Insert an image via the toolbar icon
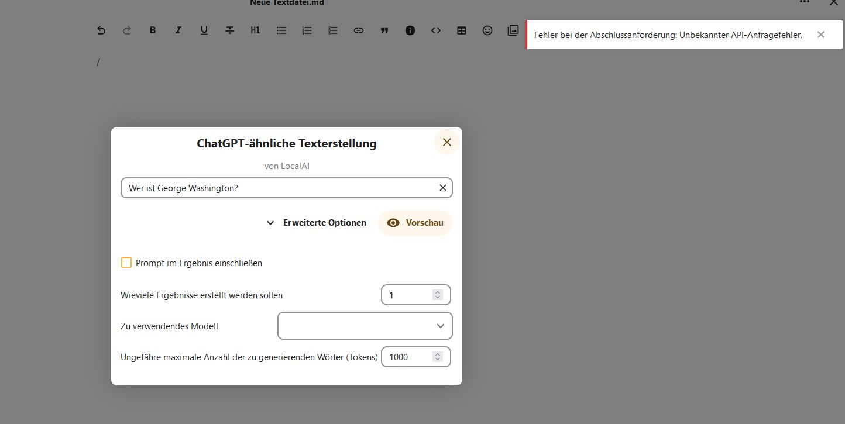Screen dimensions: 845x424 pos(513,30)
